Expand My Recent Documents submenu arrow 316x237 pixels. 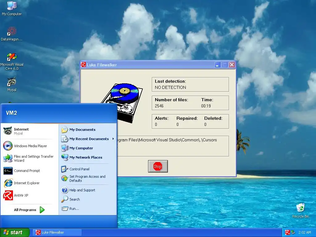pos(113,139)
